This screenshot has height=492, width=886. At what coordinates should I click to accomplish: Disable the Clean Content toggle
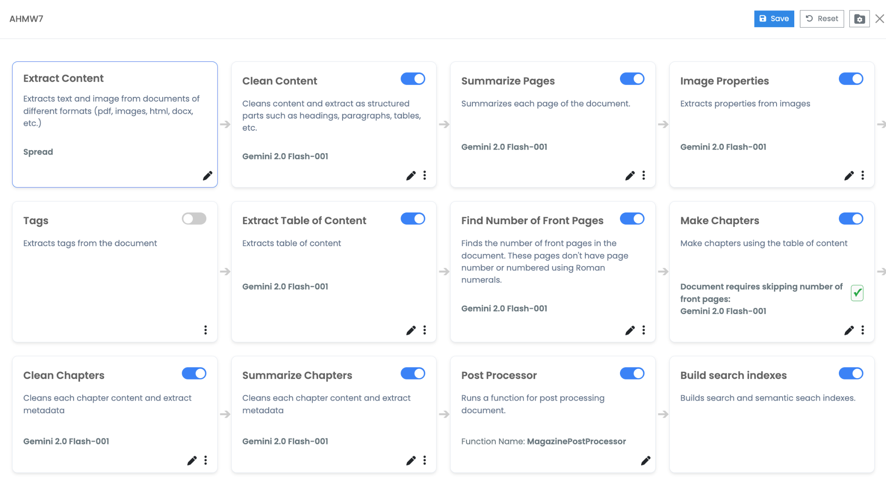tap(413, 79)
